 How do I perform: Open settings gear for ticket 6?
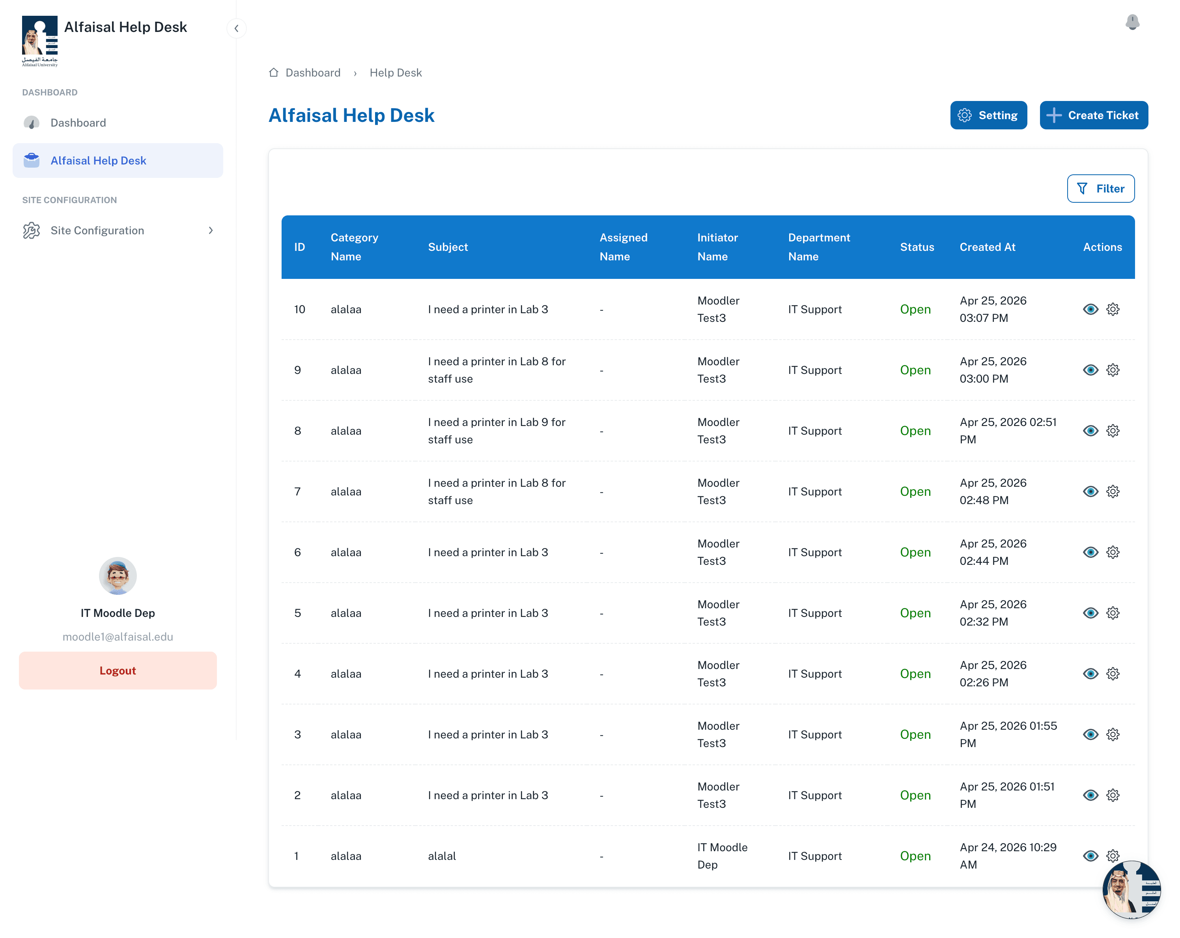click(1113, 552)
